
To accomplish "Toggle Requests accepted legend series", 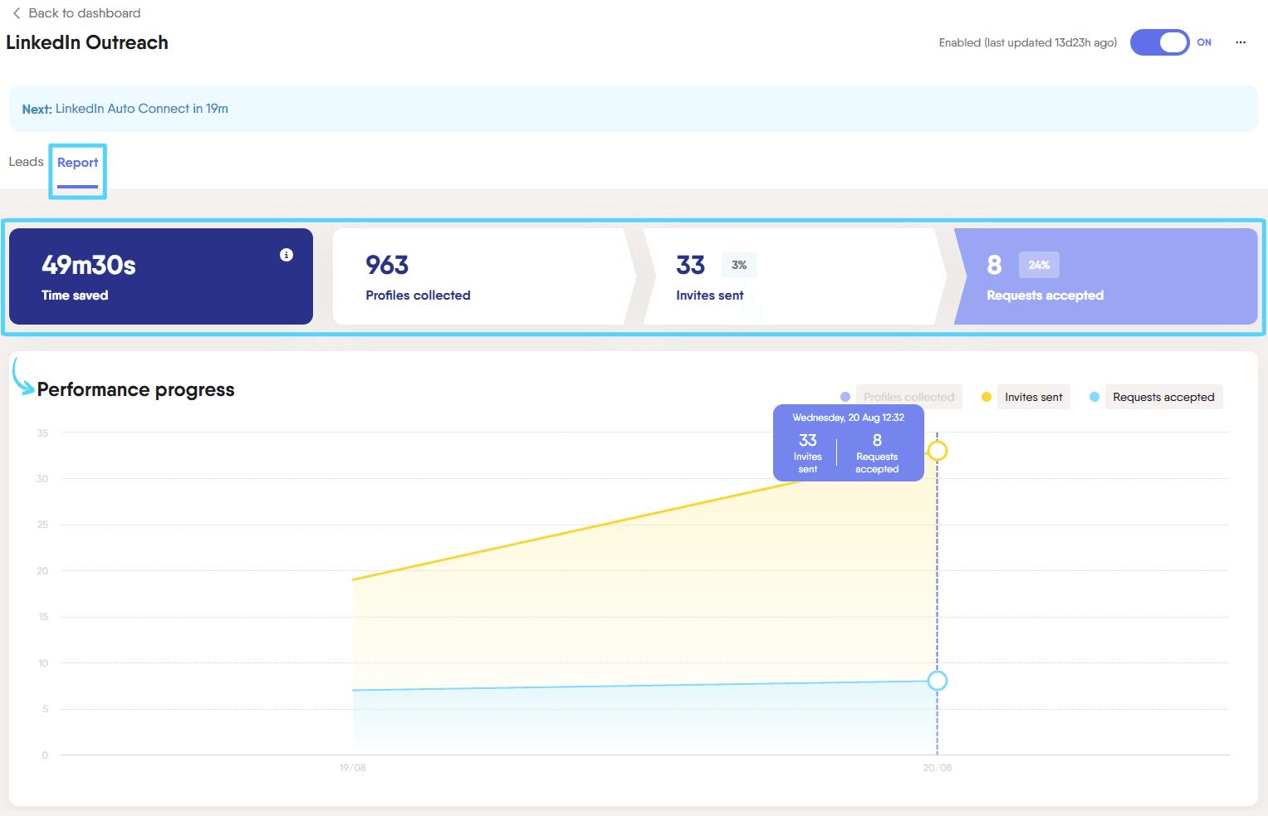I will tap(1163, 397).
